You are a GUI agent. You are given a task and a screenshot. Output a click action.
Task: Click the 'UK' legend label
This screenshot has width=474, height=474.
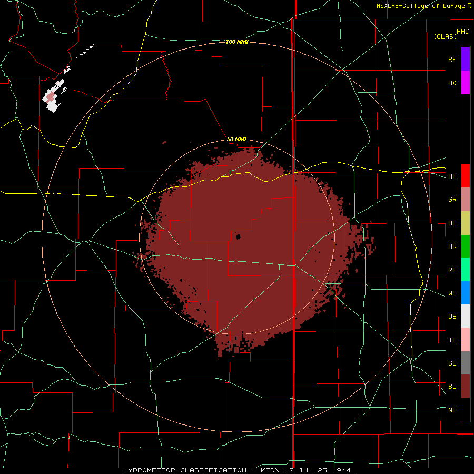point(452,83)
